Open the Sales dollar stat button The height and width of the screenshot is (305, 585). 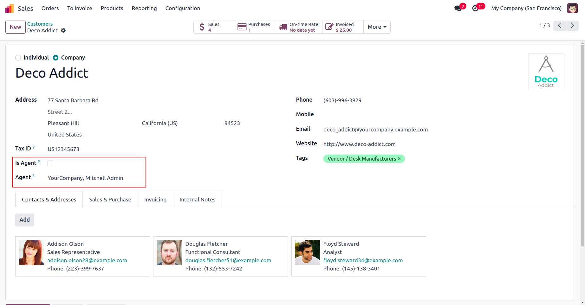click(x=214, y=27)
